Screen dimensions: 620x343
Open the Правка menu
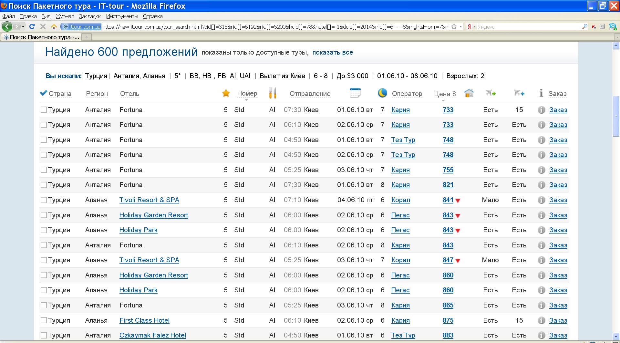(28, 16)
